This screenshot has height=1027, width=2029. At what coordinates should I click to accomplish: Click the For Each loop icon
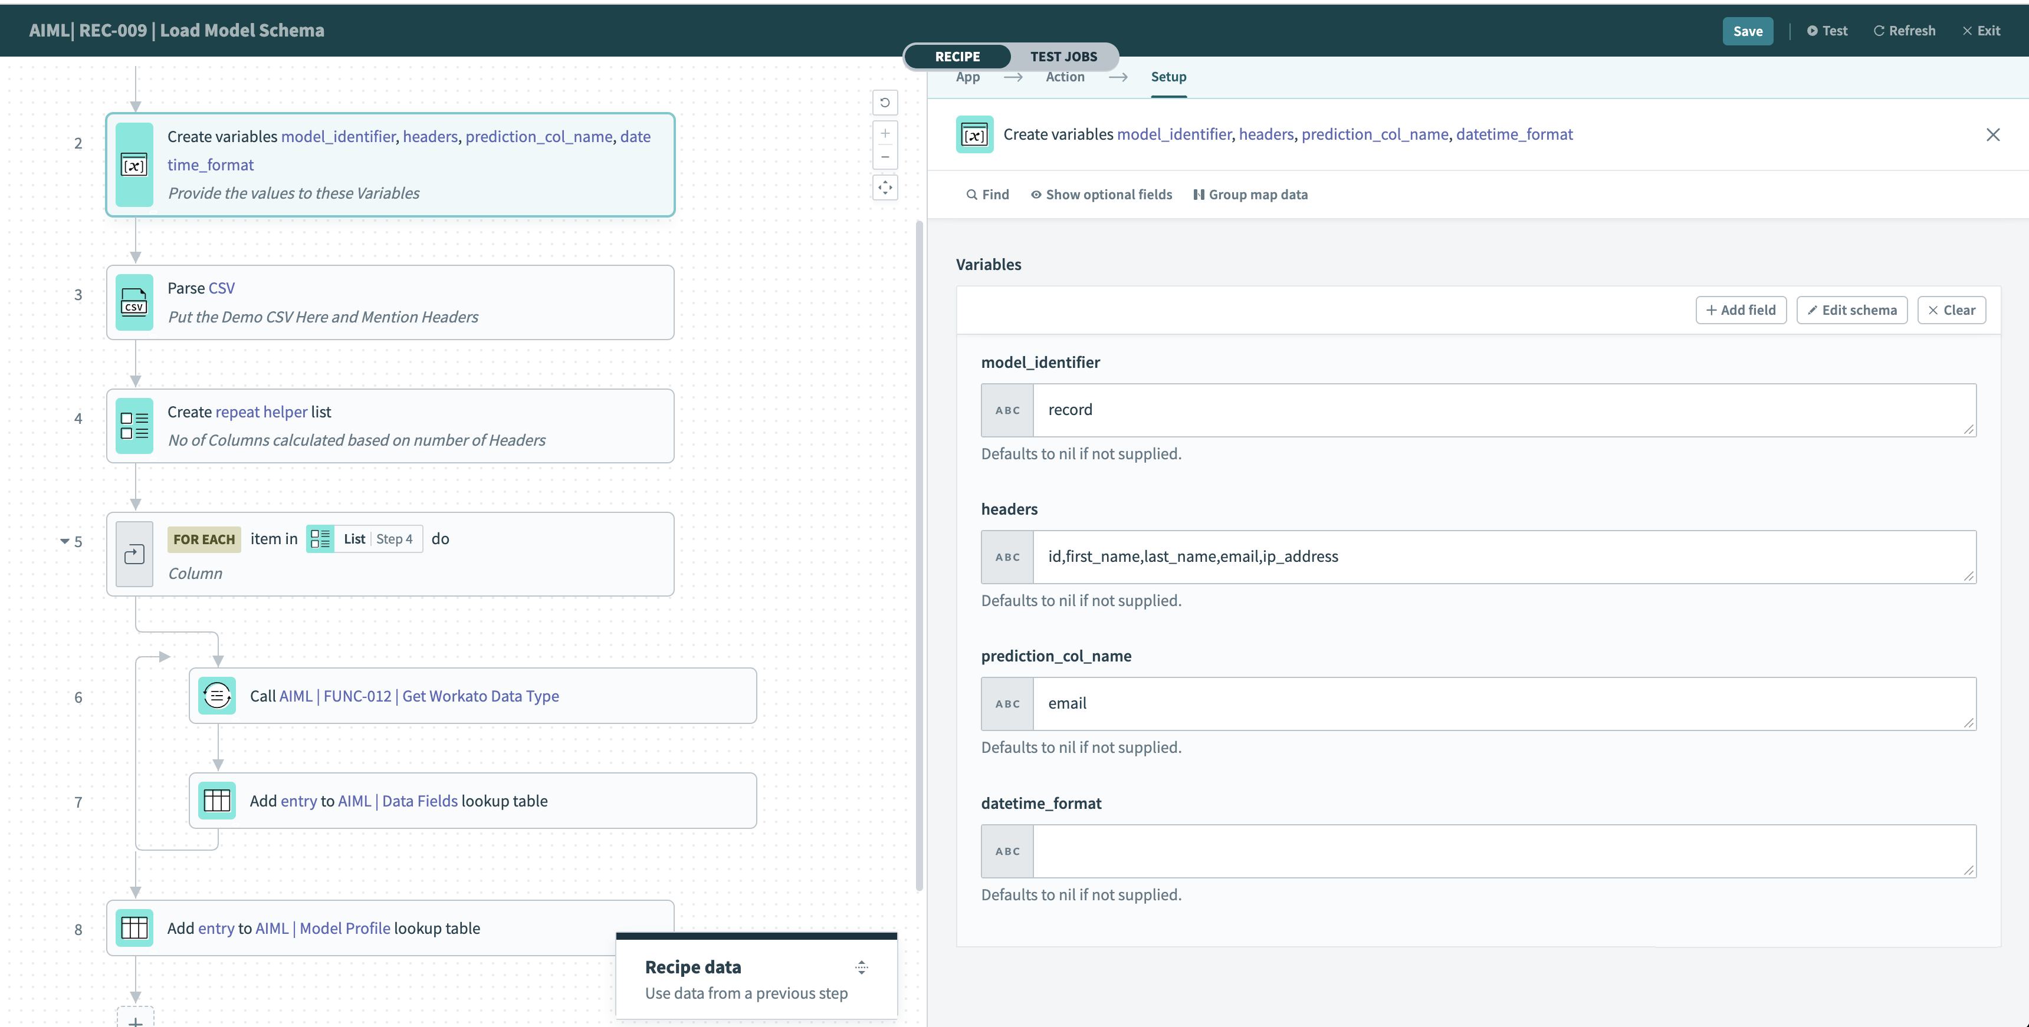134,554
